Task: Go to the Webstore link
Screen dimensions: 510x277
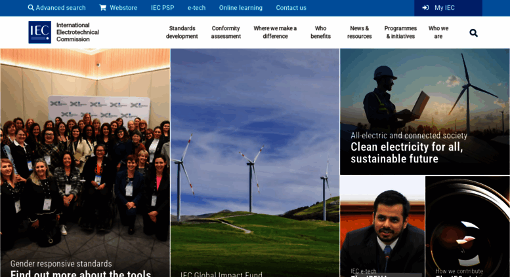Action: click(x=118, y=7)
